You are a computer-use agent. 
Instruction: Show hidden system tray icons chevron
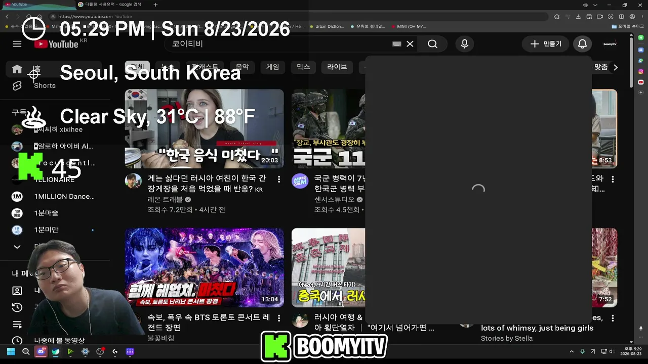point(572,352)
